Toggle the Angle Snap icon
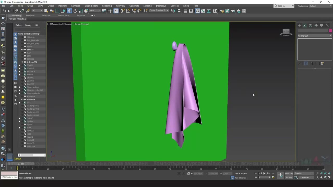 click(128, 11)
